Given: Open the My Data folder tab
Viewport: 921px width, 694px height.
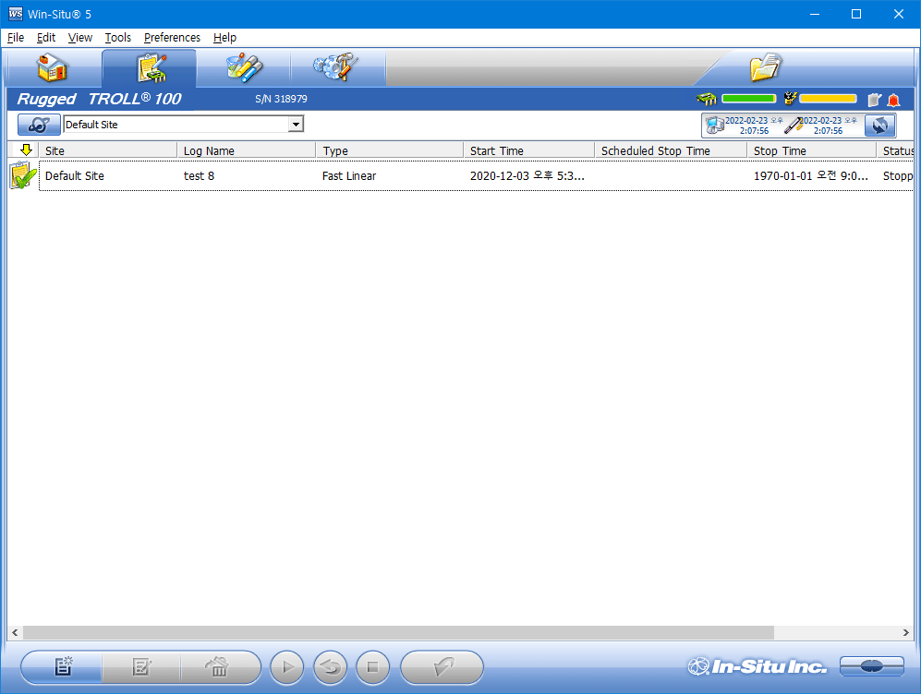Looking at the screenshot, I should click(x=766, y=68).
